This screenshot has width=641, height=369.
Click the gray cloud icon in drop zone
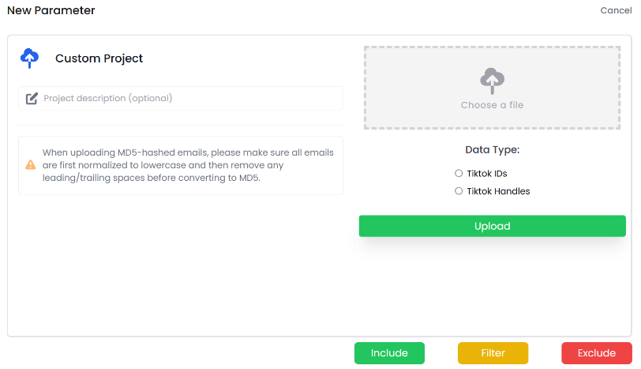coord(492,80)
